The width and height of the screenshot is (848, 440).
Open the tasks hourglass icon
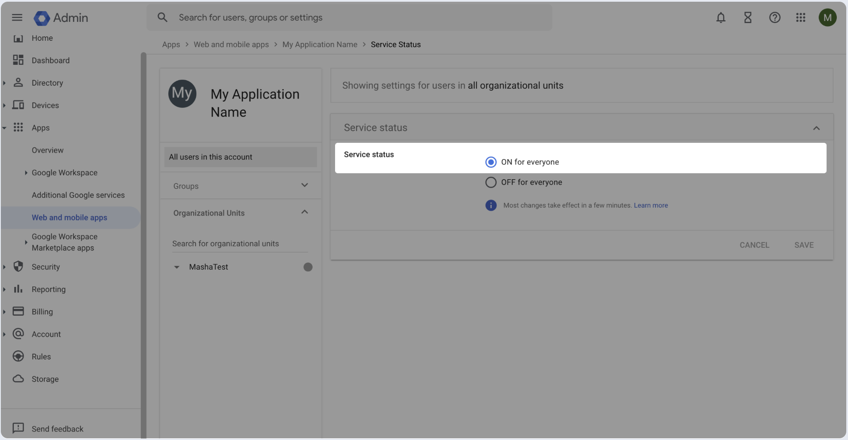(747, 18)
